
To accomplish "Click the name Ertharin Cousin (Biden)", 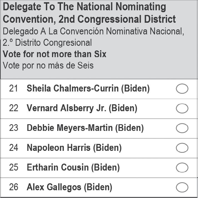I will point(73,167).
